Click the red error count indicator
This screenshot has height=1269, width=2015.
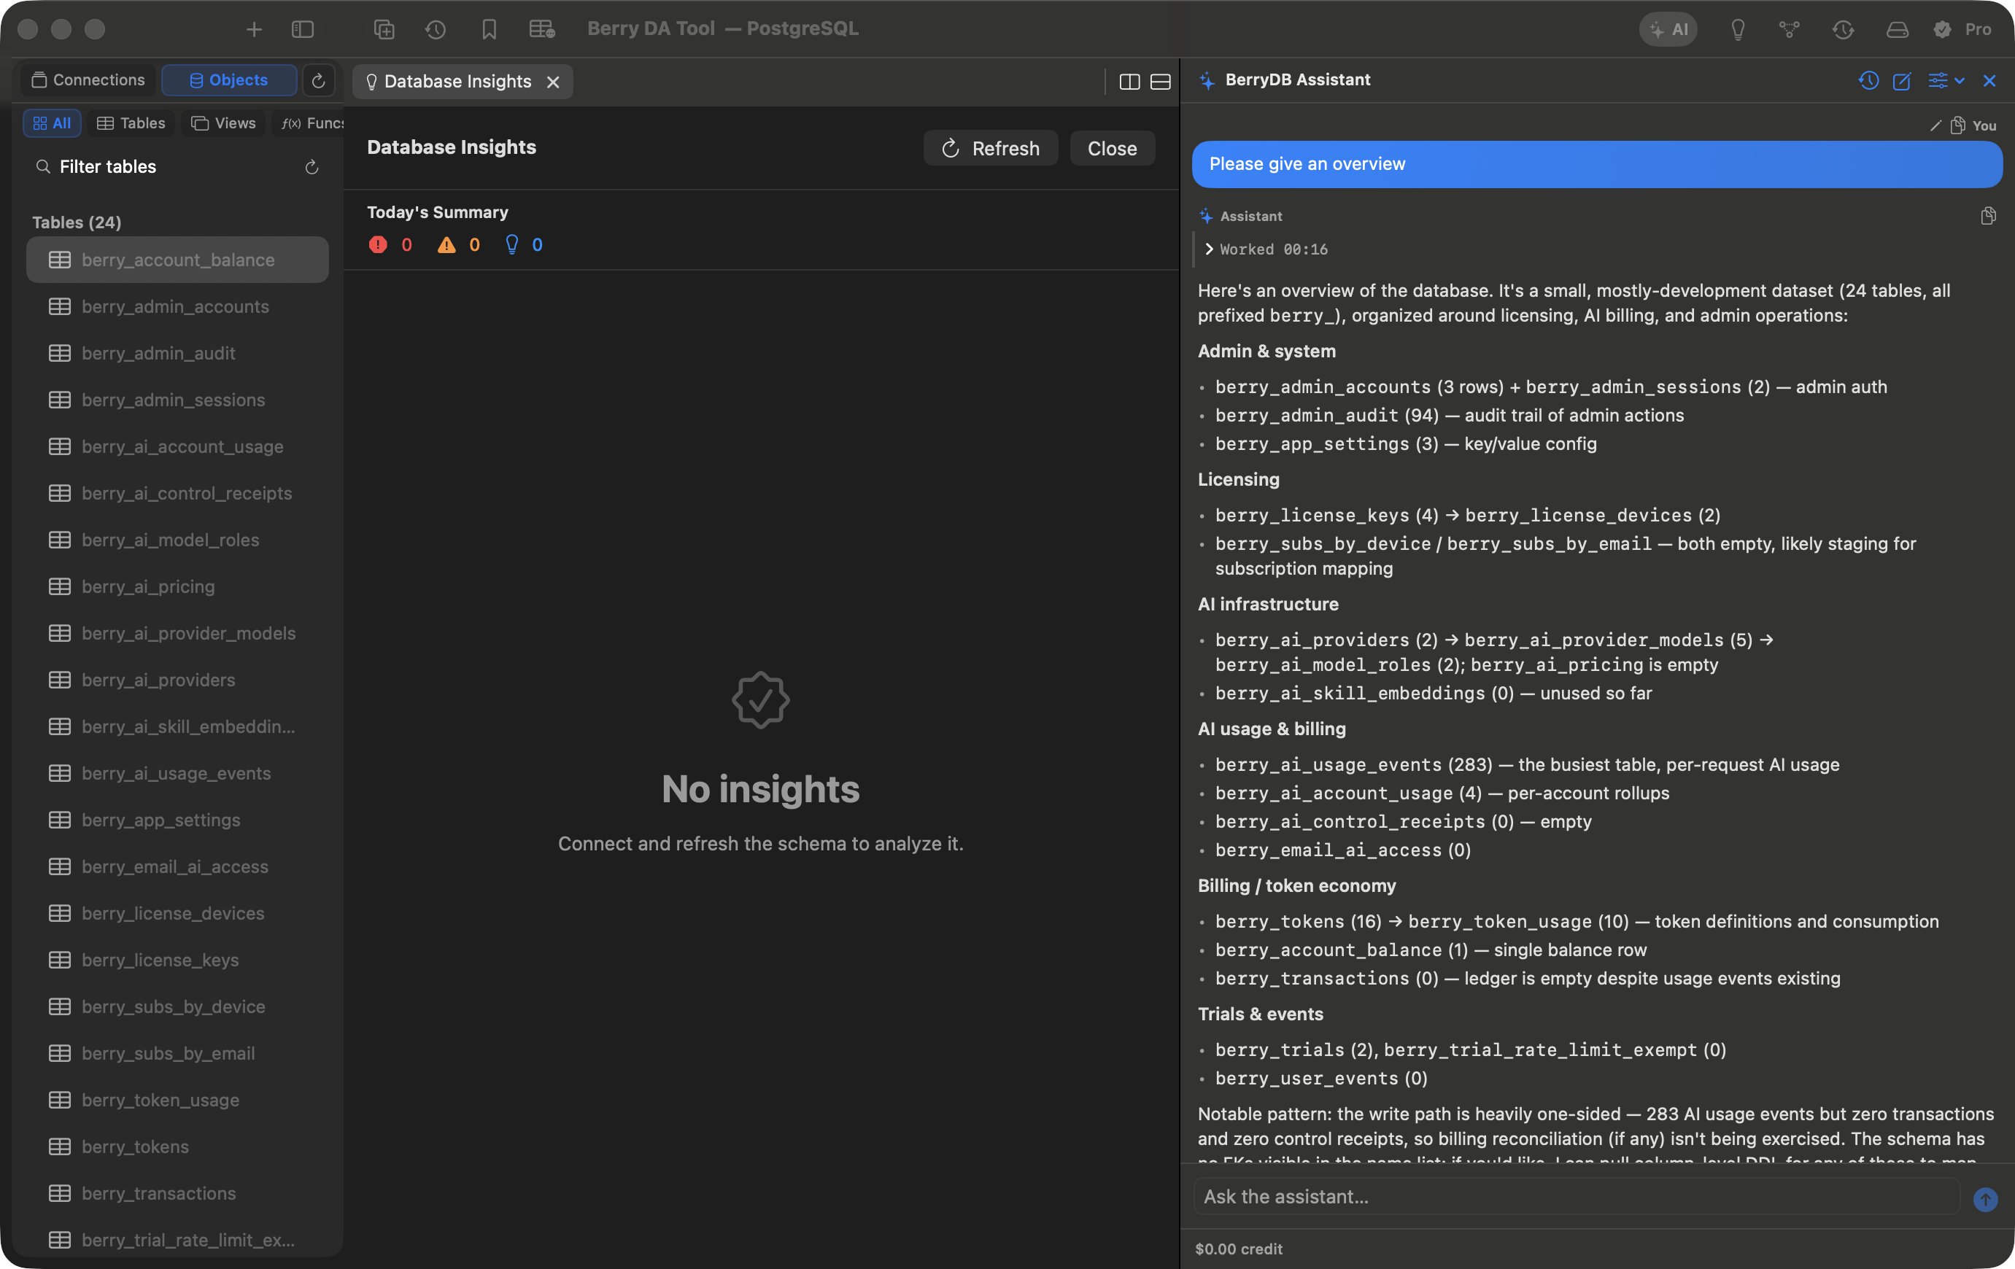point(390,244)
